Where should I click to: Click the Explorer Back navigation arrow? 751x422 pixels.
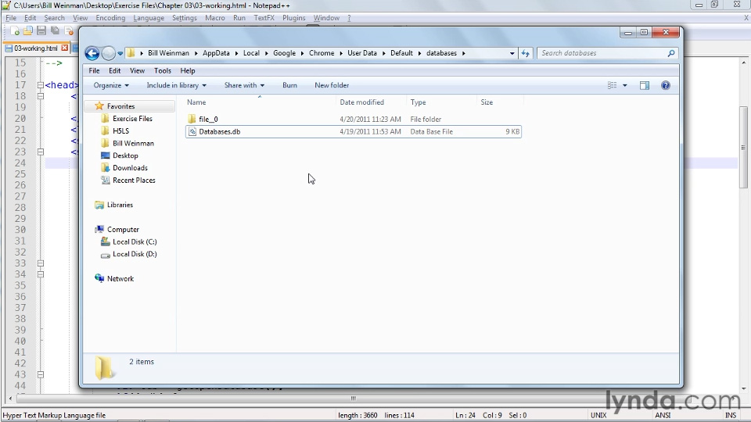pyautogui.click(x=92, y=53)
